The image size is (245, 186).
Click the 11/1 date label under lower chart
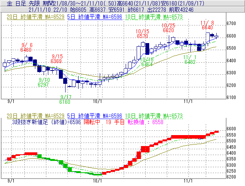pyautogui.click(x=188, y=181)
